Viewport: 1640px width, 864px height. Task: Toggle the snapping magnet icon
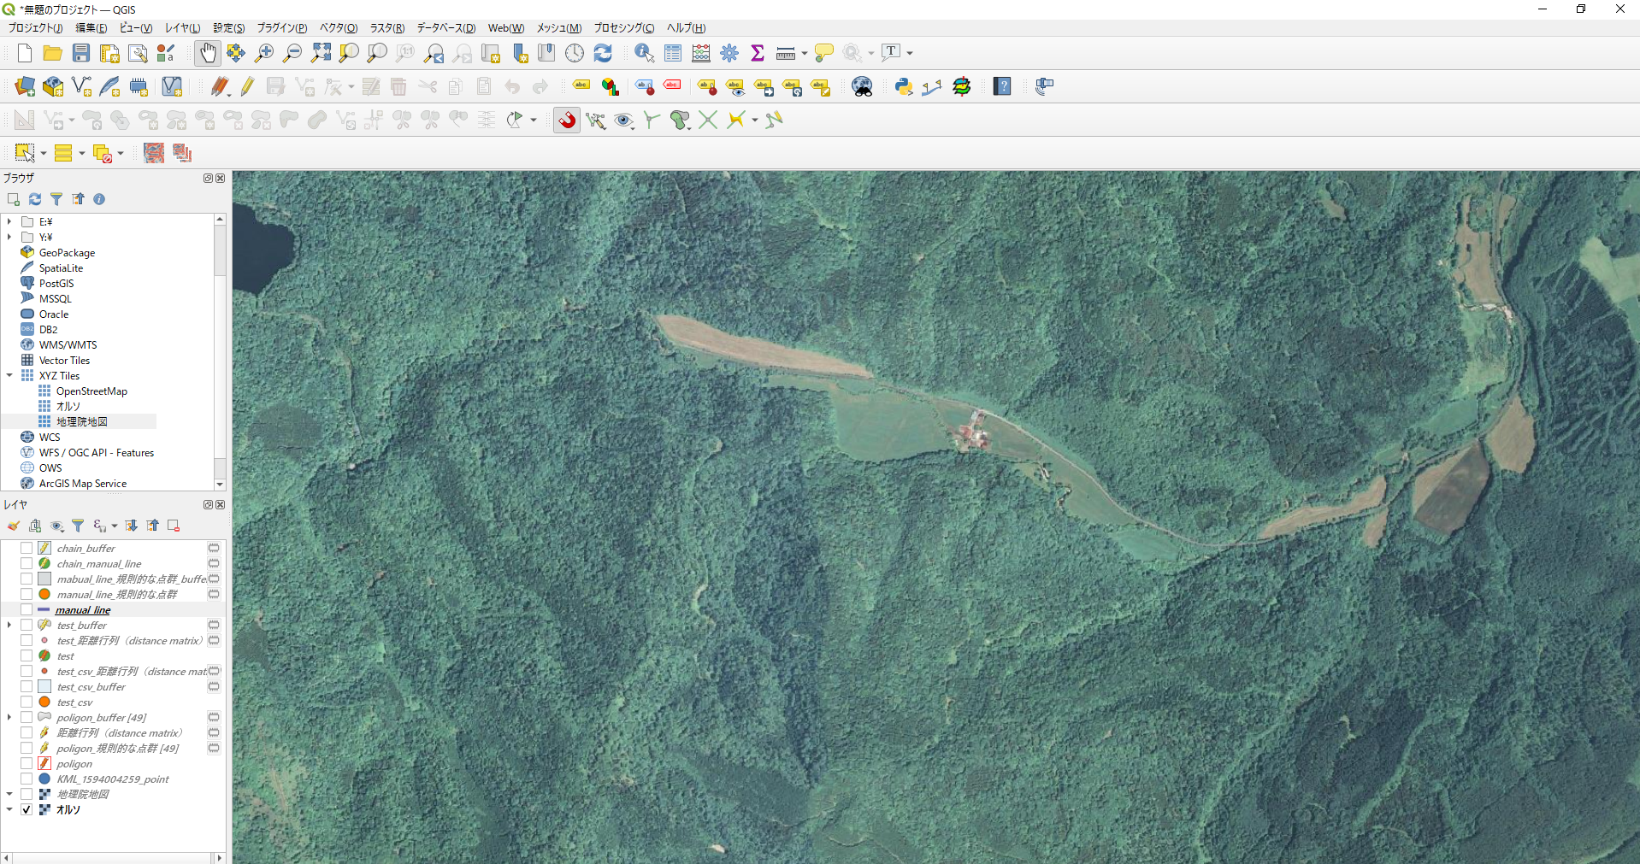tap(567, 120)
